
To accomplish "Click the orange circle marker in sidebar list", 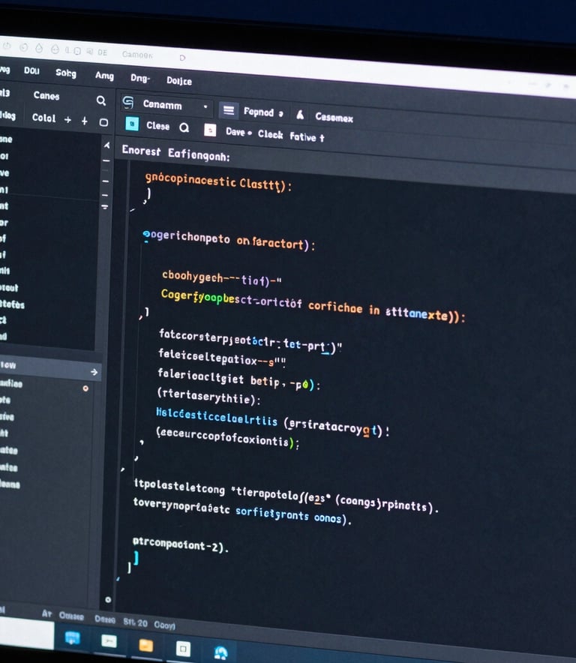I will 85,388.
